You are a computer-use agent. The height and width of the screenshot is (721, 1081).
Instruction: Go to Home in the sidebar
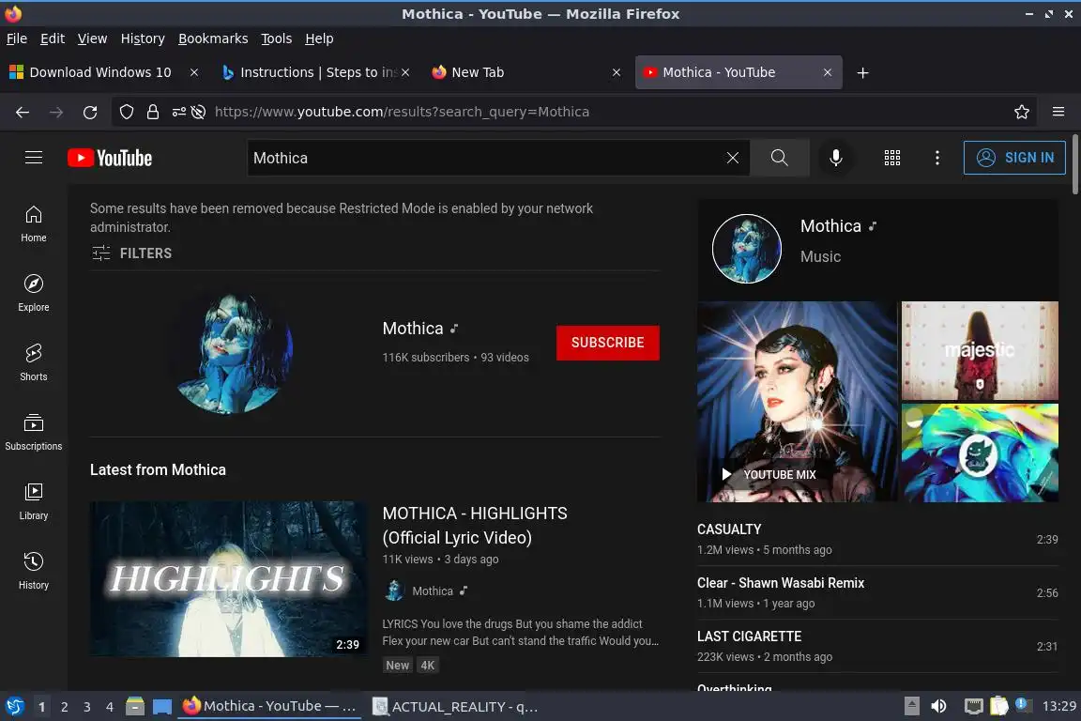[34, 224]
